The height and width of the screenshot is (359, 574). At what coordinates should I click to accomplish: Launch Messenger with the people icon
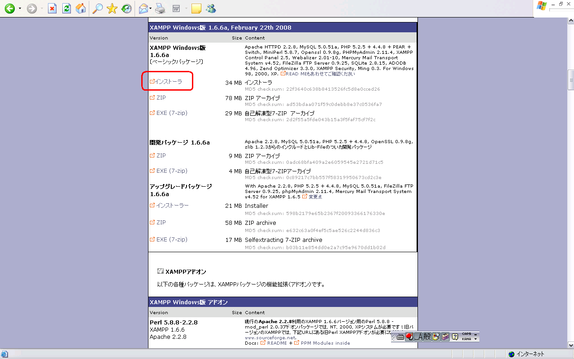[x=211, y=9]
